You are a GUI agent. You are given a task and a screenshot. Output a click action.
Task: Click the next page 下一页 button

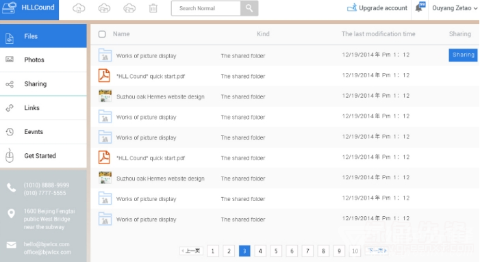(x=377, y=250)
